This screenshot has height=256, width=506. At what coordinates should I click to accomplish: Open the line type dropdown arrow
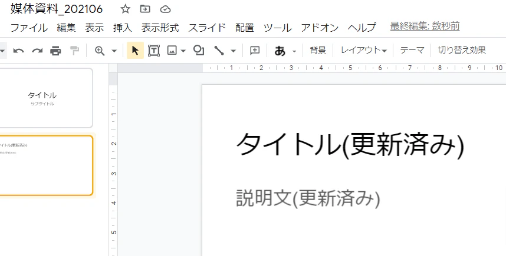(x=234, y=51)
